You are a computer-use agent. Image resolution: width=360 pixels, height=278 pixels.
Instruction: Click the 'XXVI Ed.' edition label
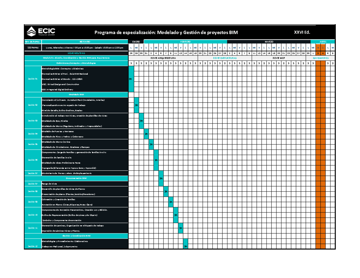pos(302,32)
